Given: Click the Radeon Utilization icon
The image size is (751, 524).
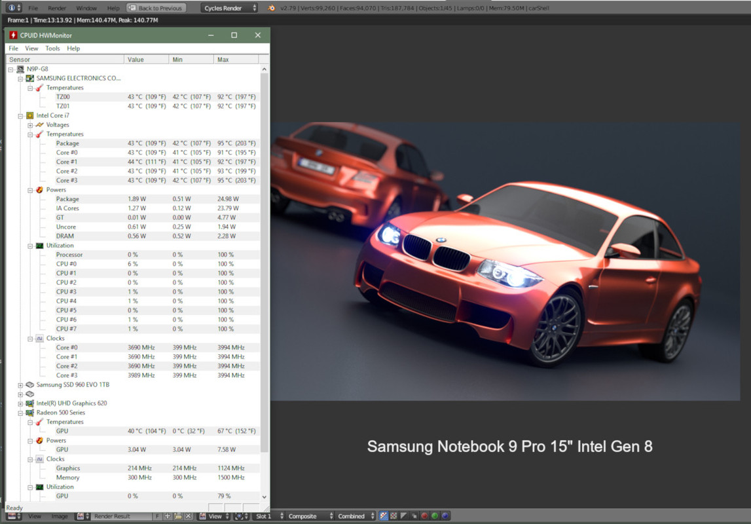Looking at the screenshot, I should coord(40,487).
